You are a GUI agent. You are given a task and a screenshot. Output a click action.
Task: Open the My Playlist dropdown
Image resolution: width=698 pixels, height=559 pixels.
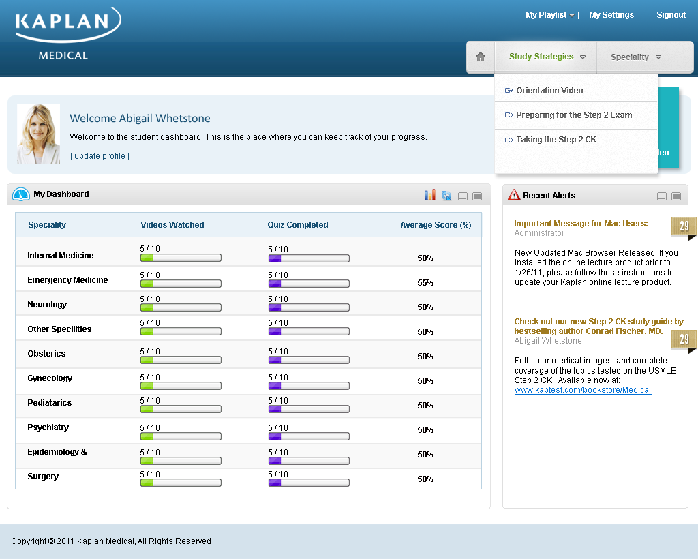coord(549,15)
